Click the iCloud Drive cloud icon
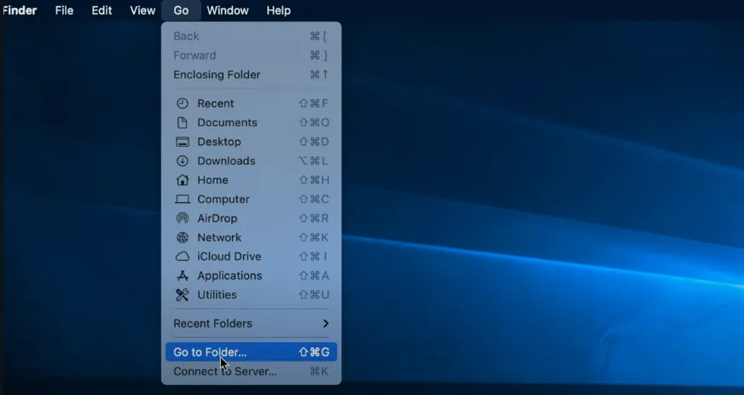This screenshot has height=395, width=744. [183, 257]
